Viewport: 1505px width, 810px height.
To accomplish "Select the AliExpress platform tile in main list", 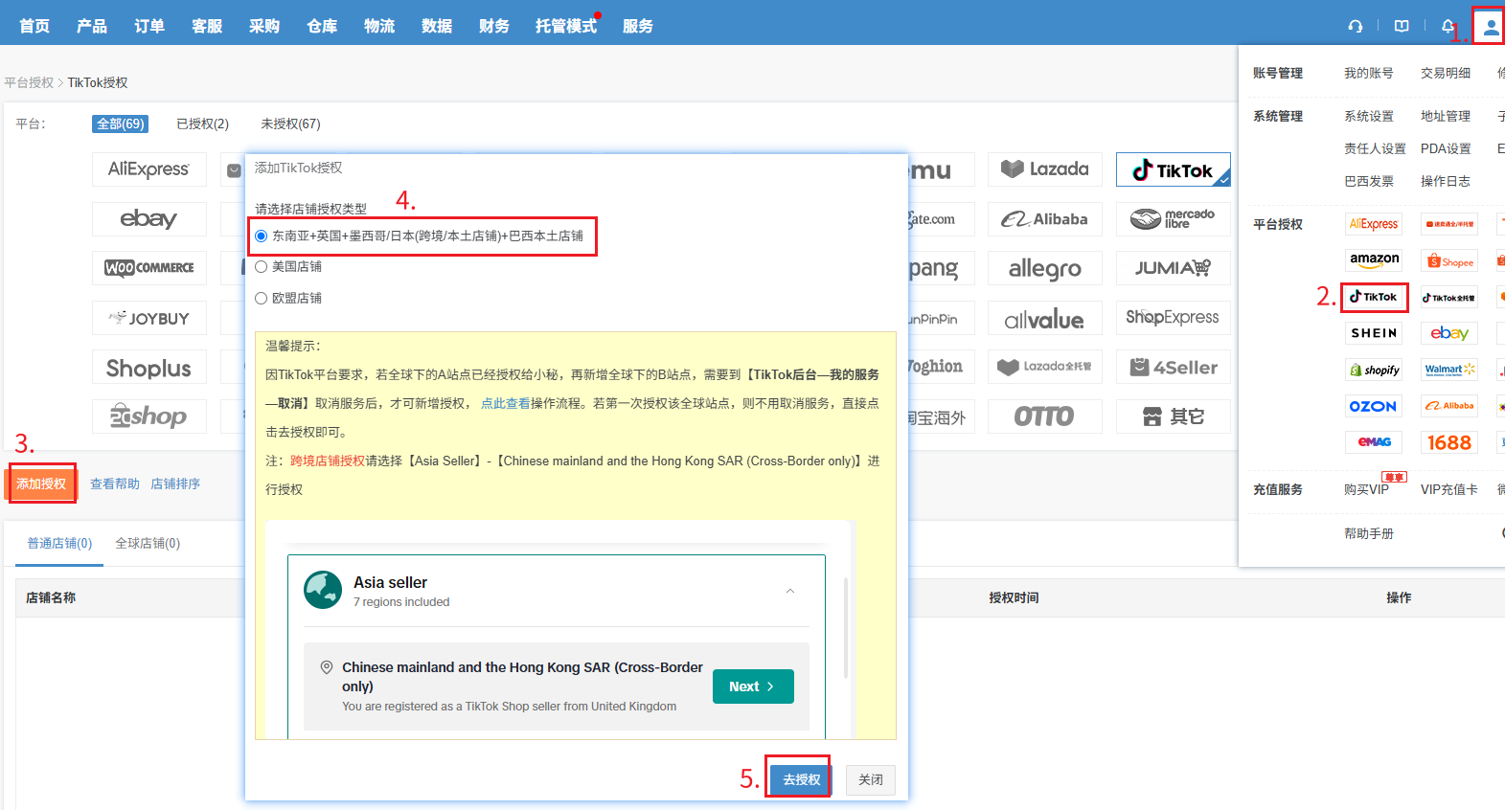I will click(149, 169).
